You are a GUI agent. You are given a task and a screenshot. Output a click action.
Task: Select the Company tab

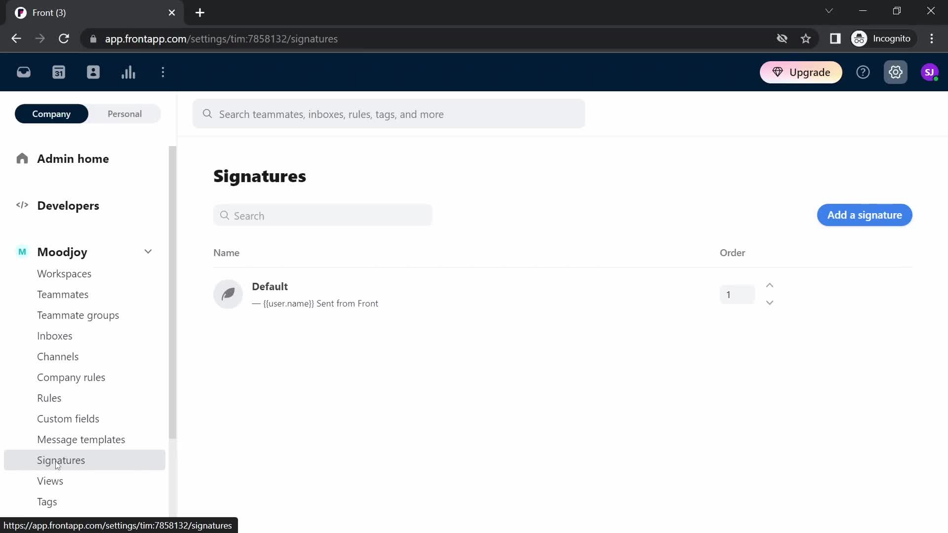51,114
